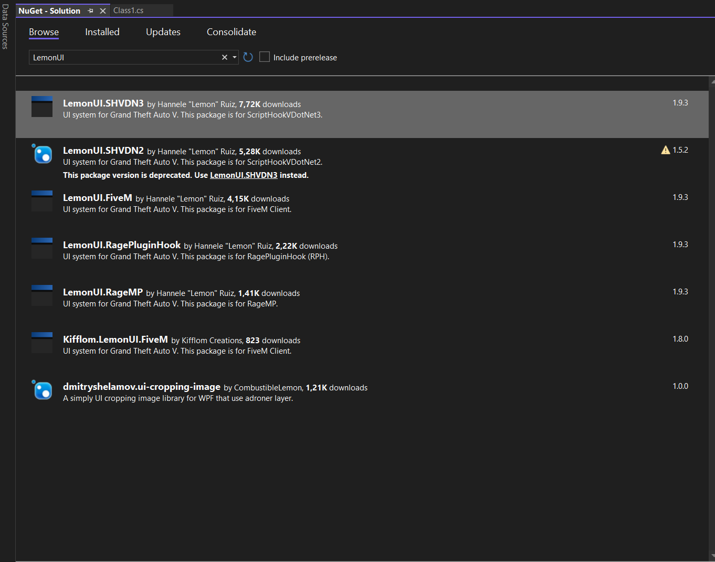
Task: Open the search history dropdown arrow
Action: click(x=235, y=57)
